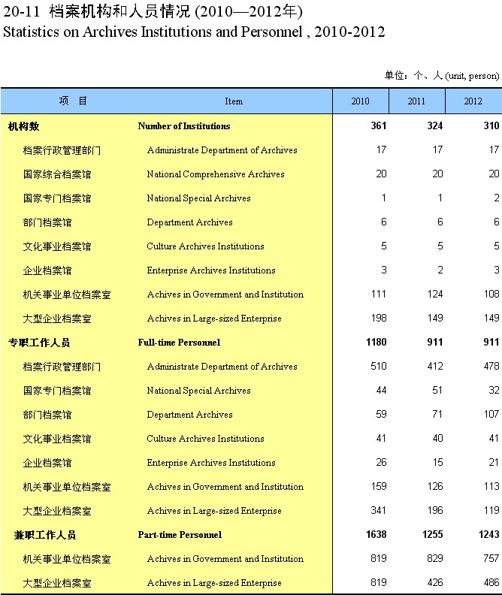Click the value 51 in the 2011 column
The width and height of the screenshot is (502, 595).
[437, 390]
